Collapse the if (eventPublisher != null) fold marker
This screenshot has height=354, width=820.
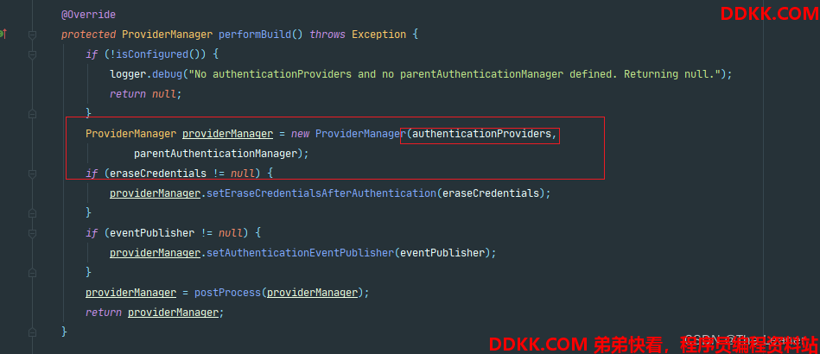[33, 232]
